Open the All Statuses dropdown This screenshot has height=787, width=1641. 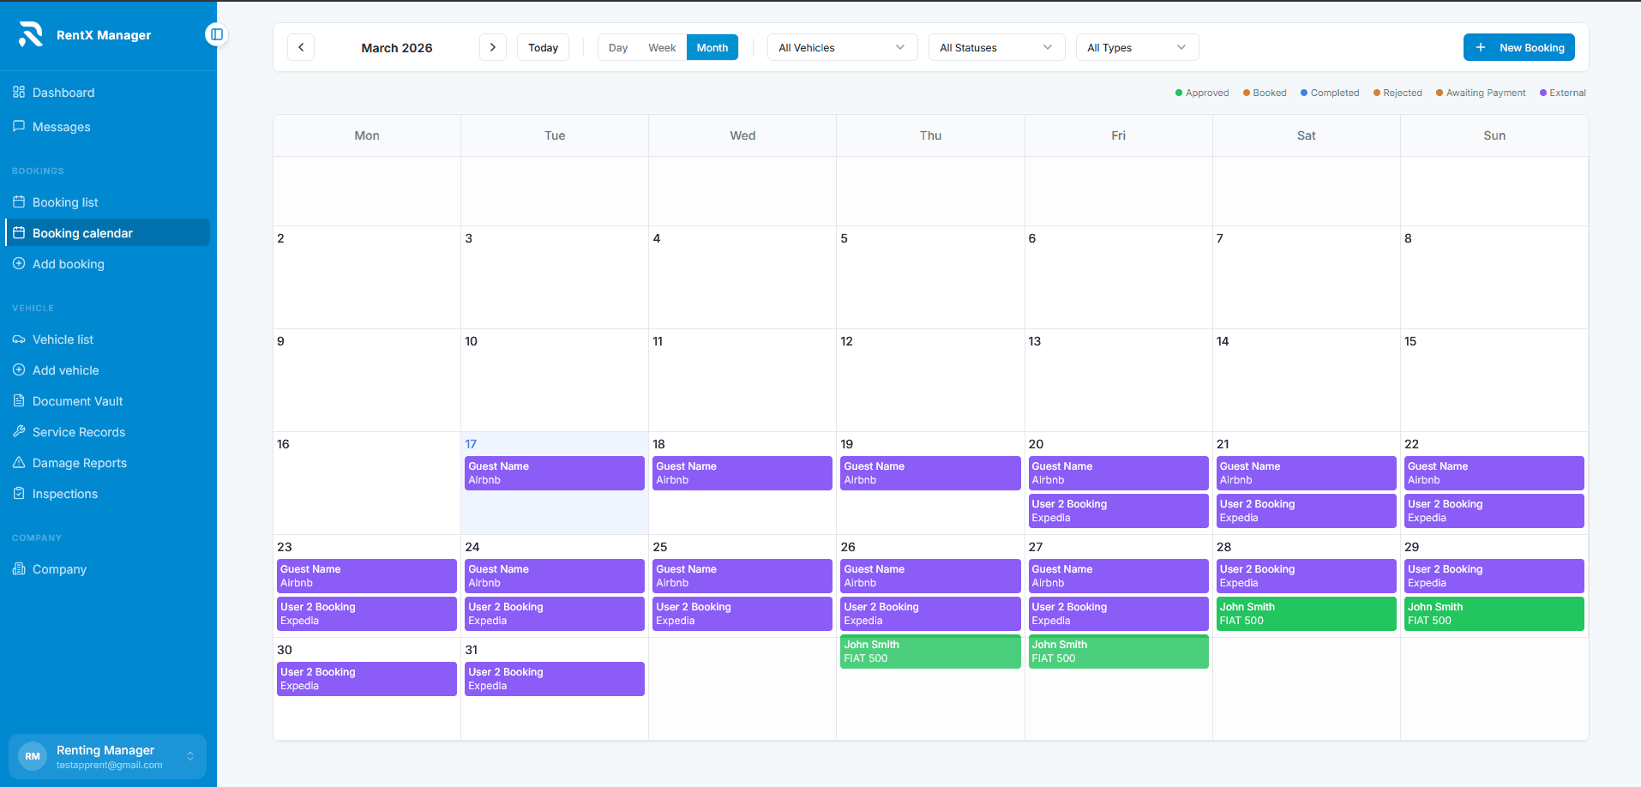tap(995, 47)
